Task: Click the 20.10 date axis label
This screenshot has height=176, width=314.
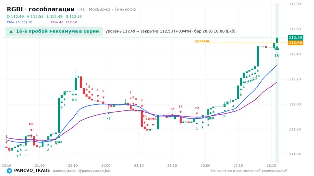Action: coord(6,165)
